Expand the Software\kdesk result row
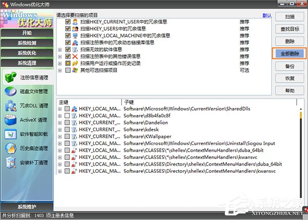Image resolution: width=308 pixels, height=220 pixels. 60,130
